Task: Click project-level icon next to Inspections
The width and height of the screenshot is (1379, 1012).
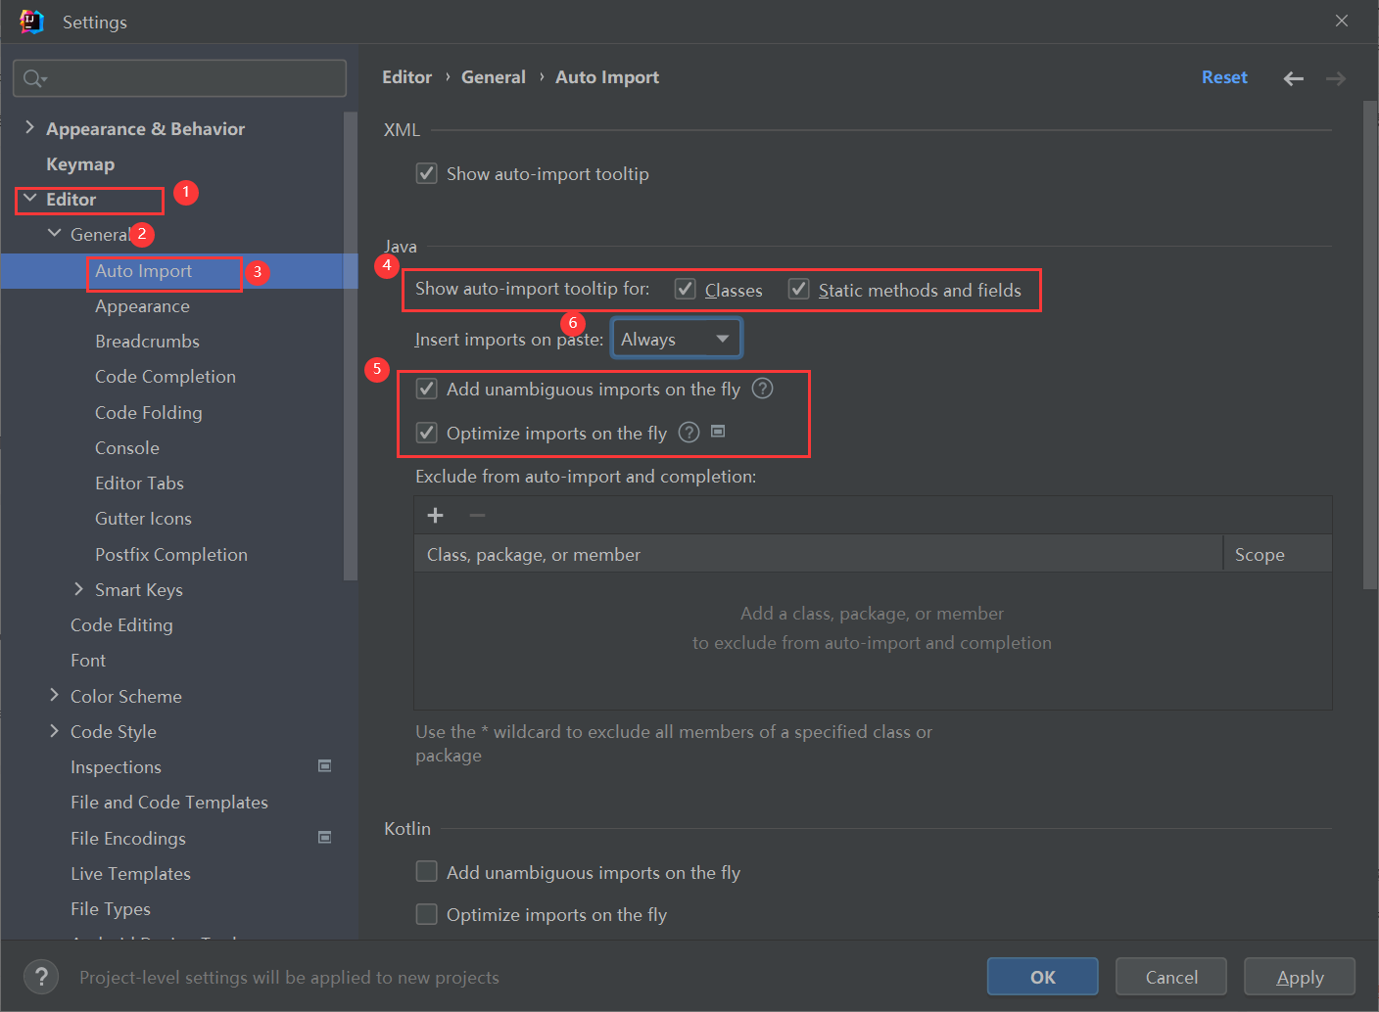Action: click(325, 765)
